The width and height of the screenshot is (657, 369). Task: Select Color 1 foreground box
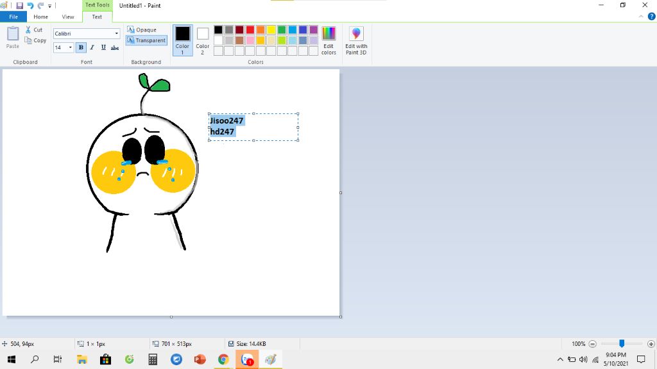click(x=182, y=40)
